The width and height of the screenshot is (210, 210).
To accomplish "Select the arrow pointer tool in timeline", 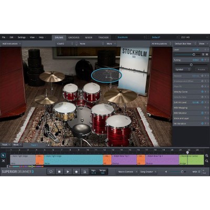I will [x=3, y=155].
